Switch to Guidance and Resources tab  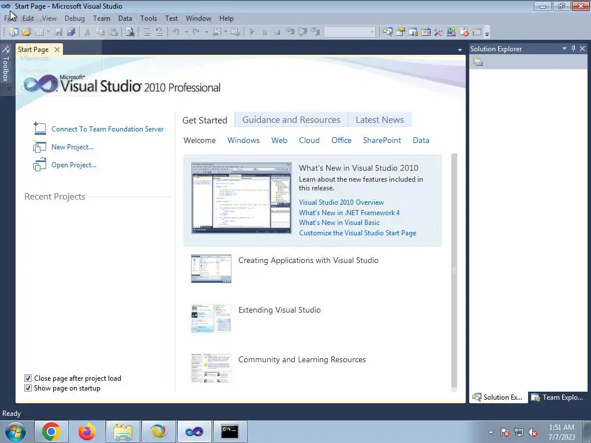[x=291, y=120]
